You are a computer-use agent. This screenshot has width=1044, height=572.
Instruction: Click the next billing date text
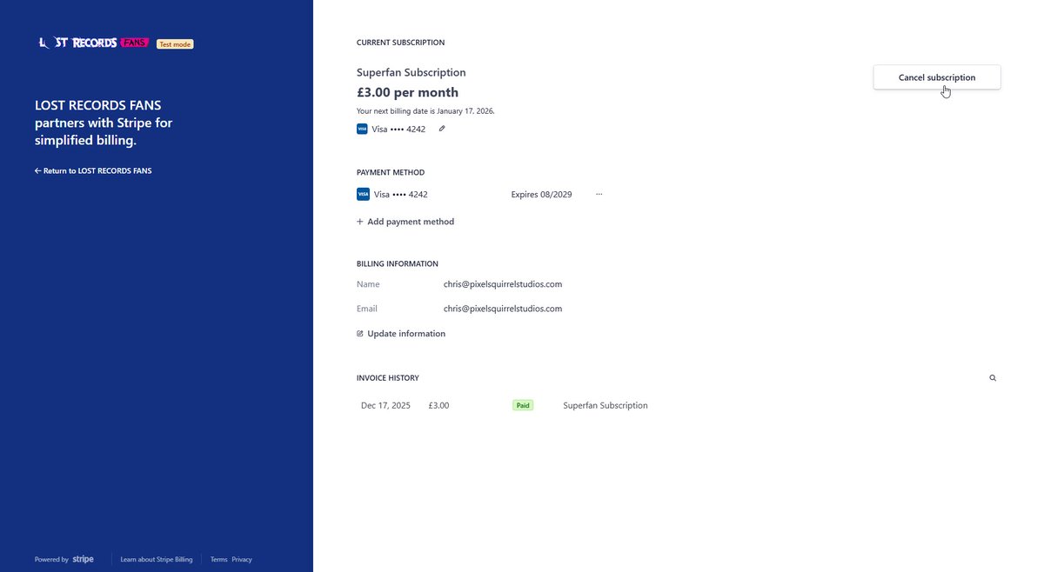tap(425, 111)
